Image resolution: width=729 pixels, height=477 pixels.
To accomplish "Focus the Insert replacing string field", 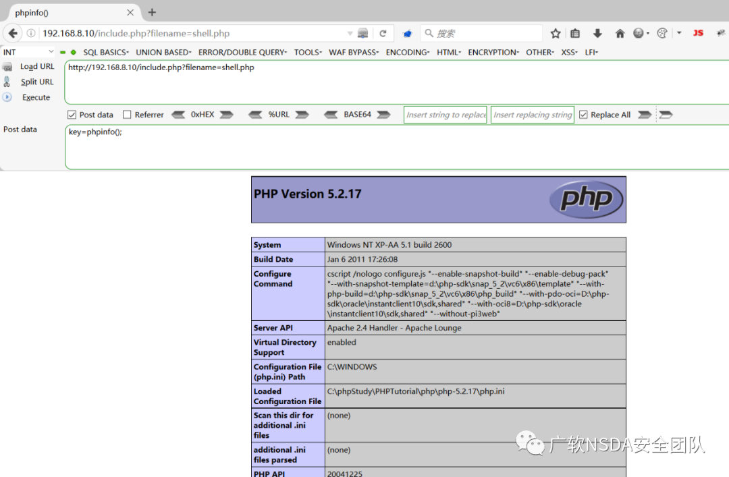I will click(x=533, y=115).
